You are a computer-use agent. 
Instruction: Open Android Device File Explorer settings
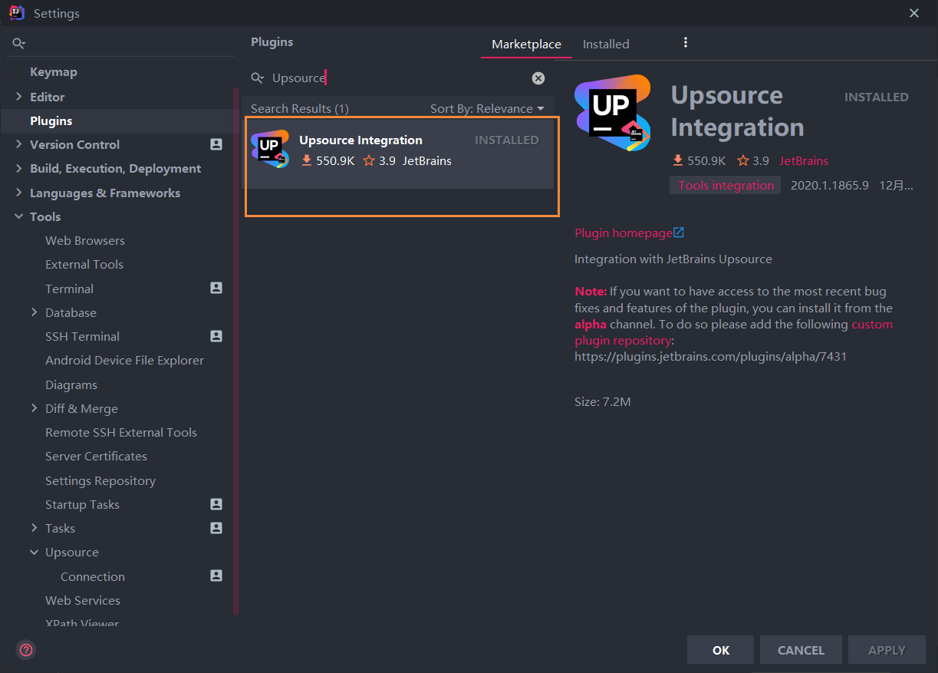click(x=124, y=360)
